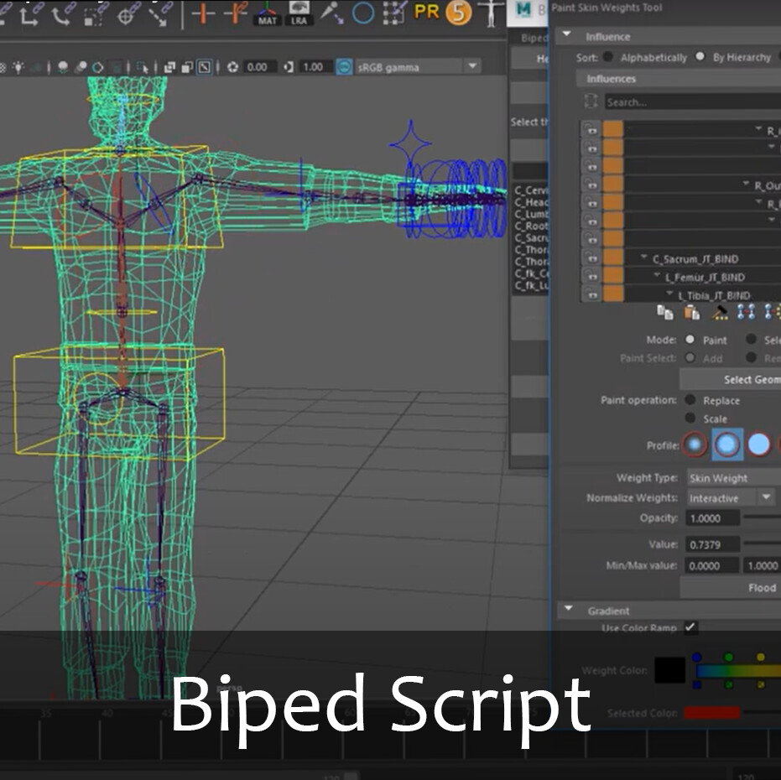
Task: Check the Use Color Ramp checkbox
Action: point(692,627)
